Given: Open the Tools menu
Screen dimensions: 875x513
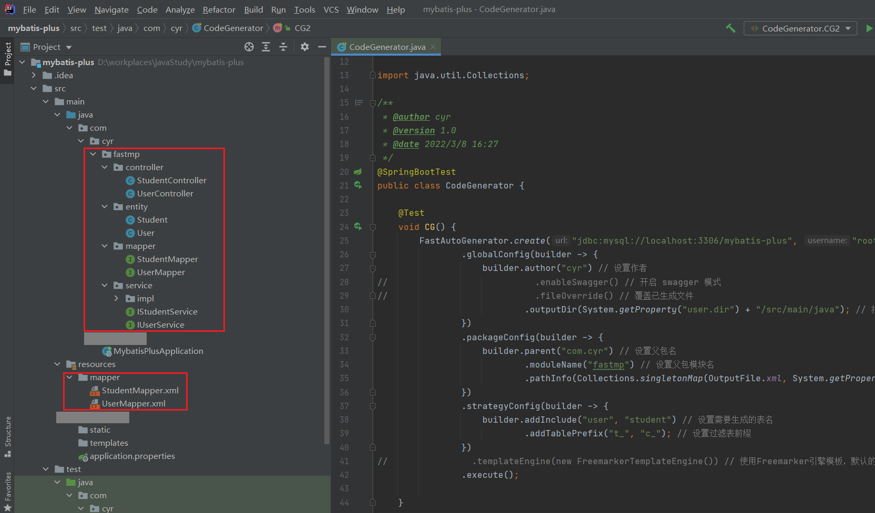Looking at the screenshot, I should [305, 9].
